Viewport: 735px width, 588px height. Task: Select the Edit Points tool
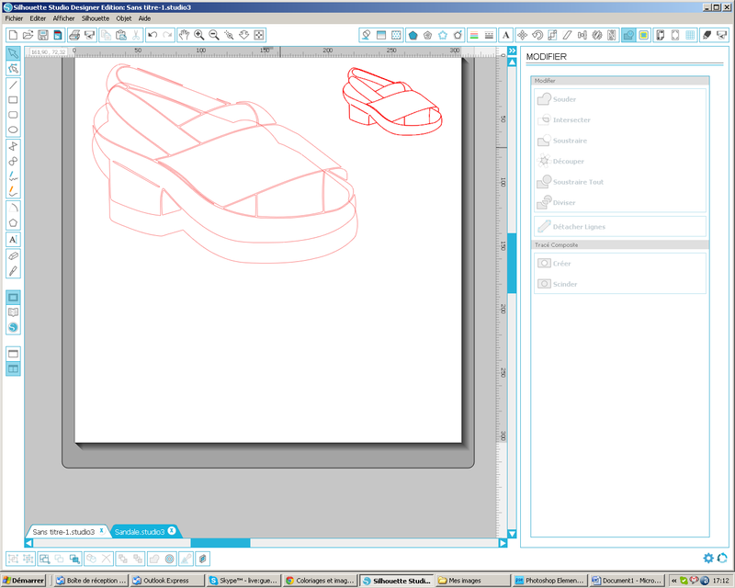[13, 69]
